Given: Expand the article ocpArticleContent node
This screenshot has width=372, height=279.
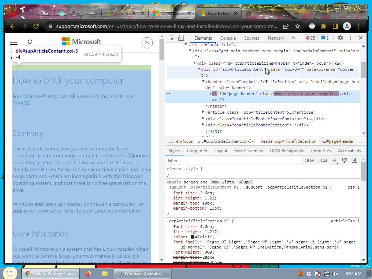Looking at the screenshot, I should (203, 112).
